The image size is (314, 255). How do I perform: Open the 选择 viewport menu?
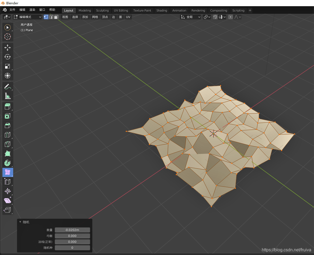tap(75, 17)
